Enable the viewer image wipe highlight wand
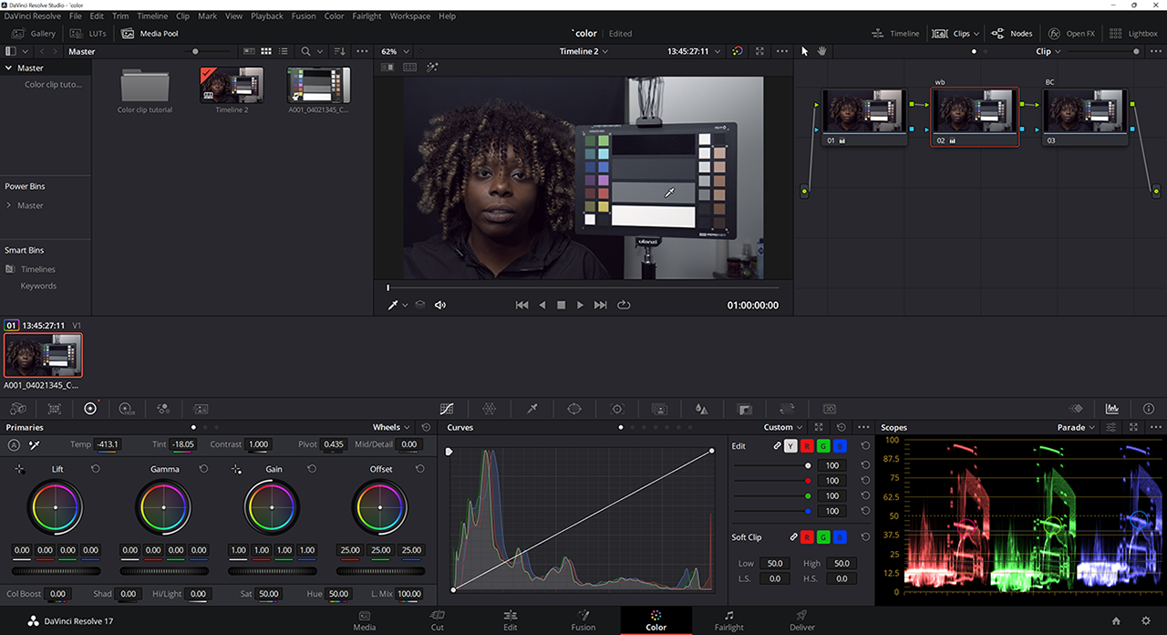The width and height of the screenshot is (1167, 635). pos(432,68)
